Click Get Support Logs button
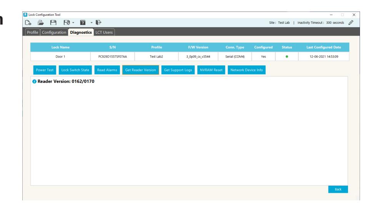 [178, 70]
